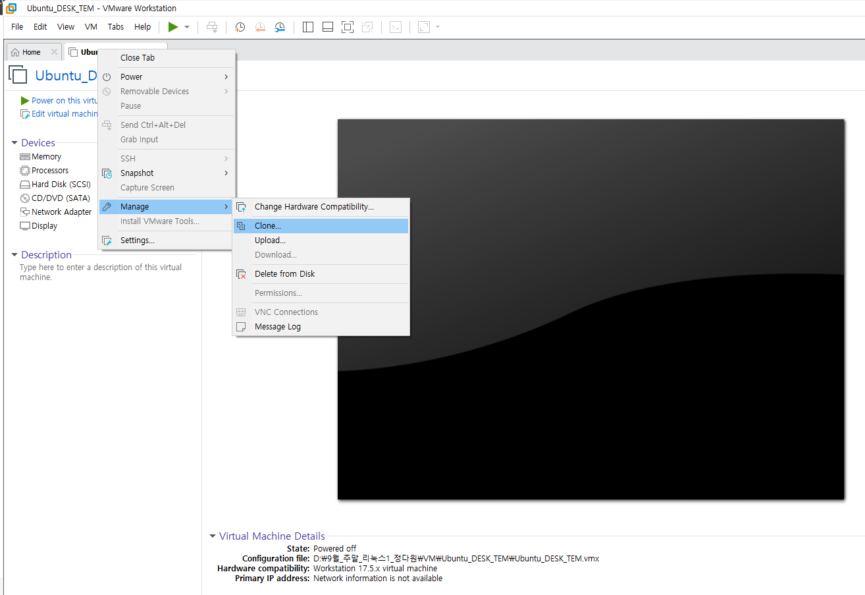Expand the Power submenu arrow
Viewport: 865px width, 595px height.
point(226,77)
